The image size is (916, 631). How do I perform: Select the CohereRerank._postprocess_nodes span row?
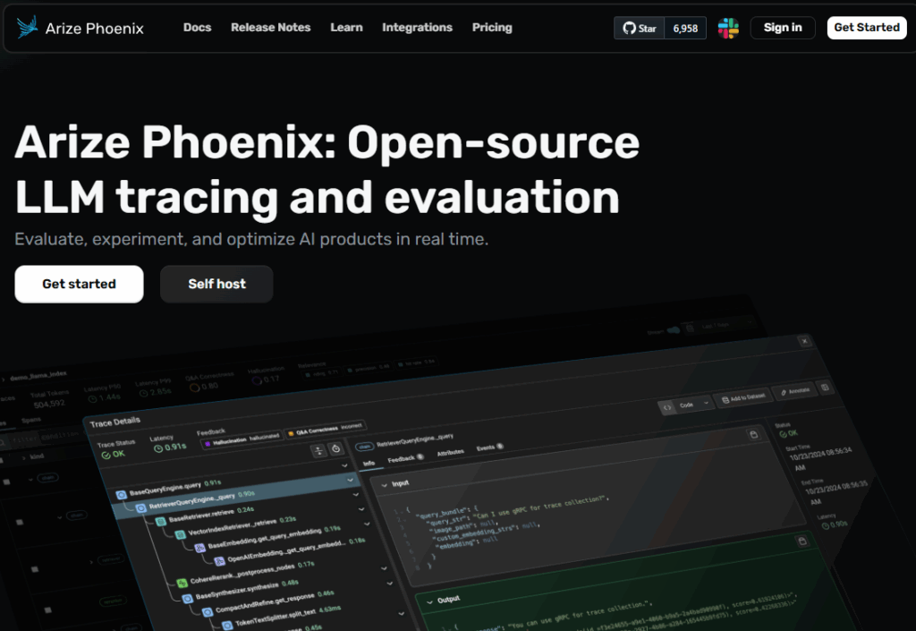click(x=245, y=574)
